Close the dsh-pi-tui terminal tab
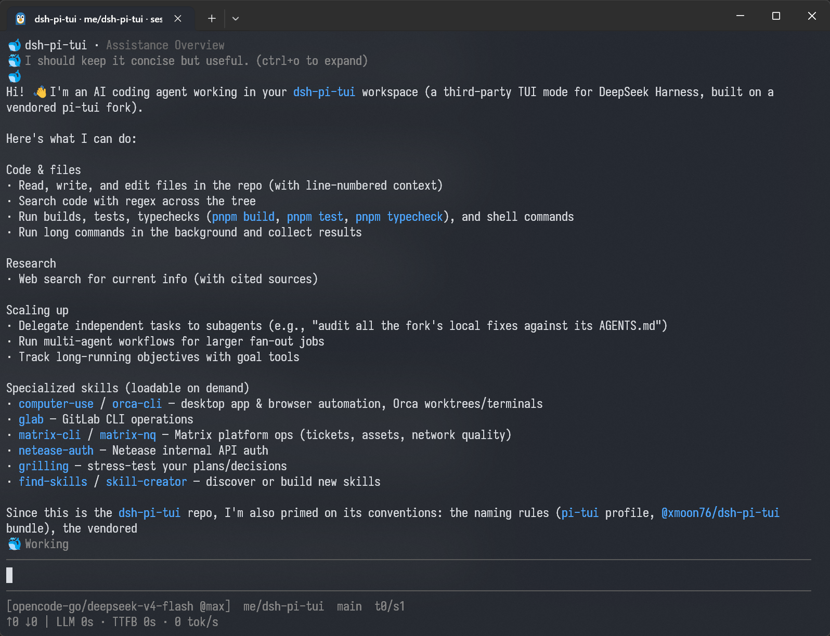This screenshot has width=830, height=636. pyautogui.click(x=178, y=19)
